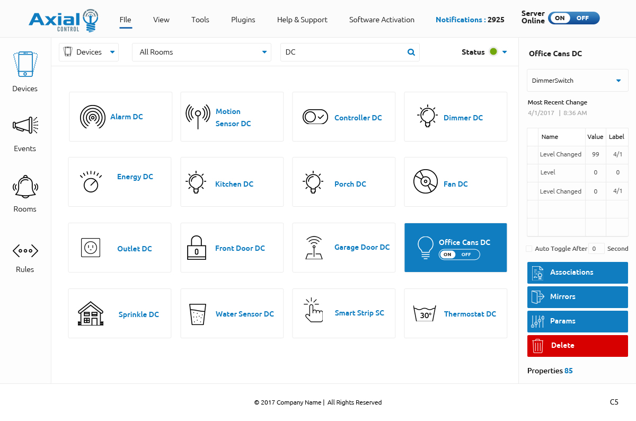Open the Garage Door DC device
The image size is (636, 421).
(x=343, y=247)
